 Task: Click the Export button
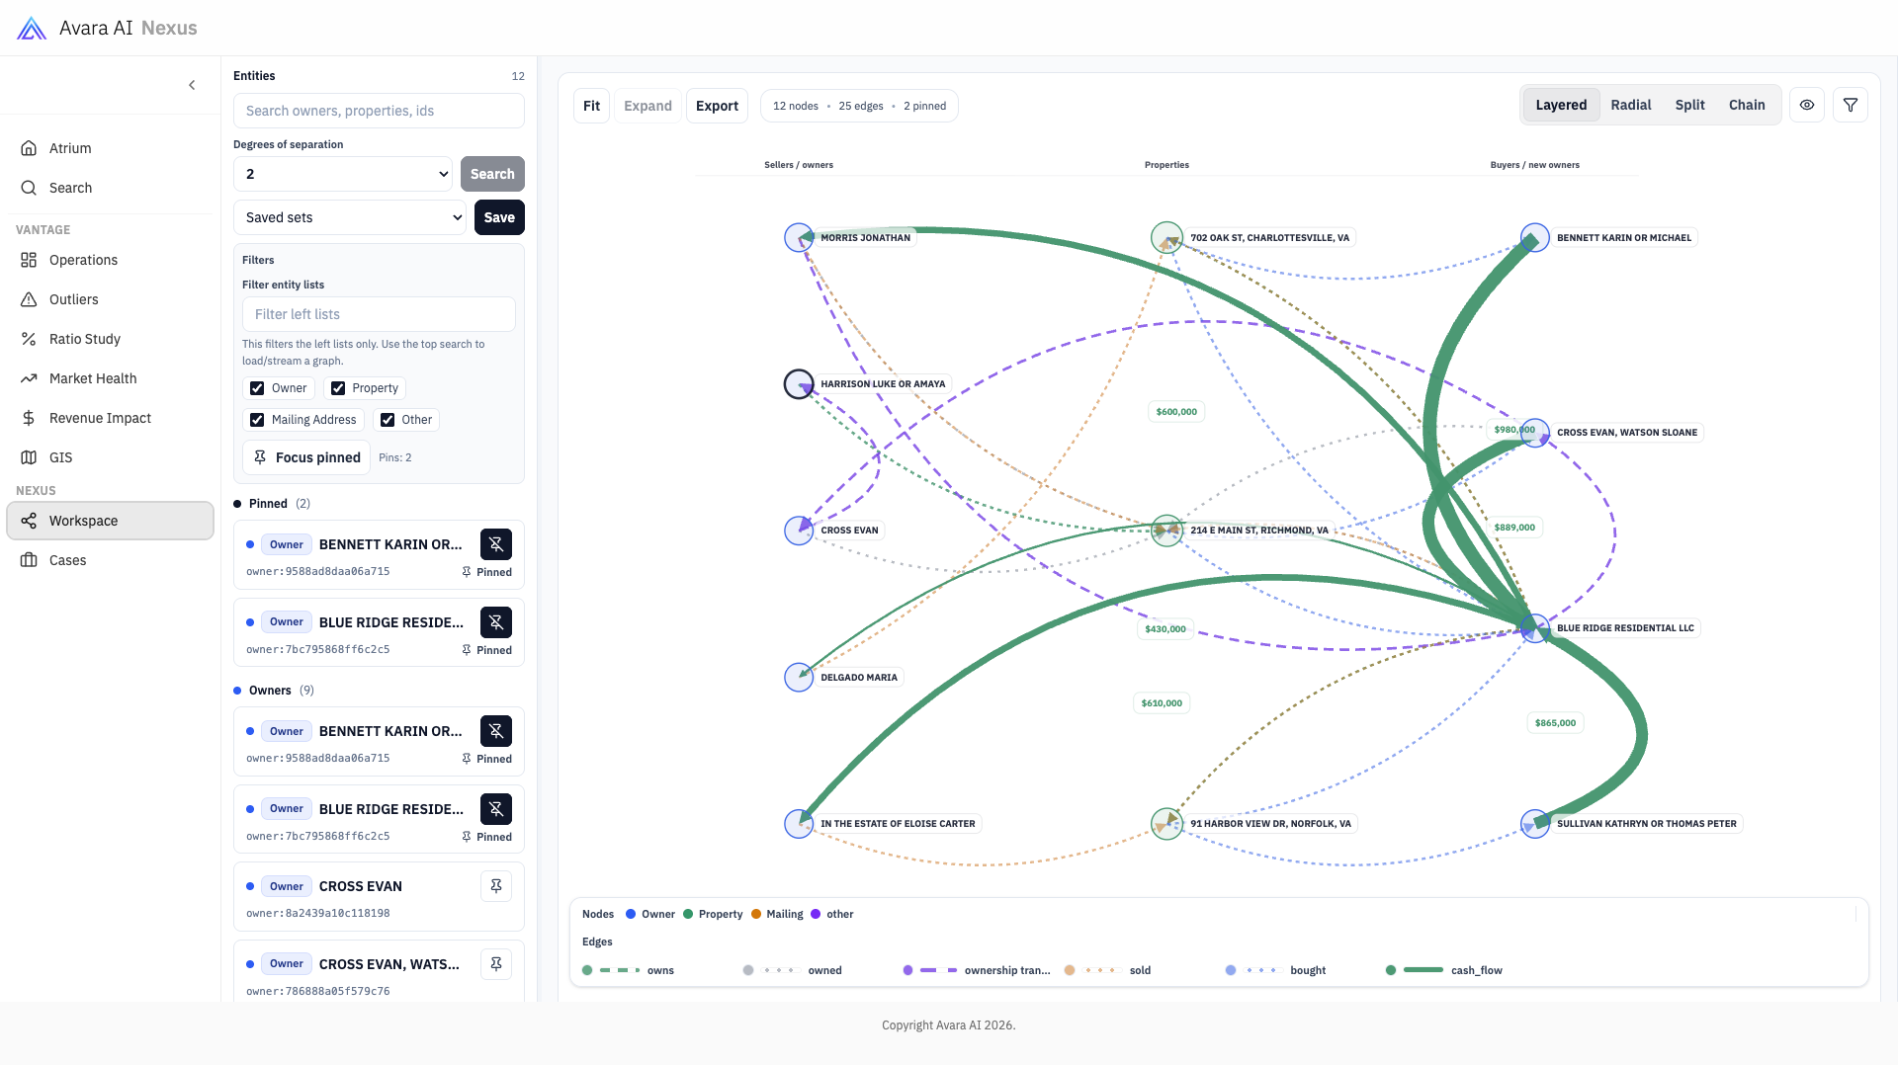[716, 106]
